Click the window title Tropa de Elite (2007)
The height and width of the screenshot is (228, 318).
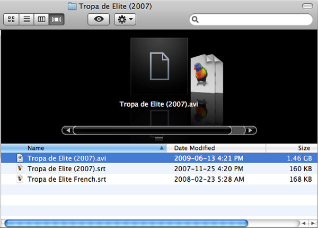(x=115, y=6)
